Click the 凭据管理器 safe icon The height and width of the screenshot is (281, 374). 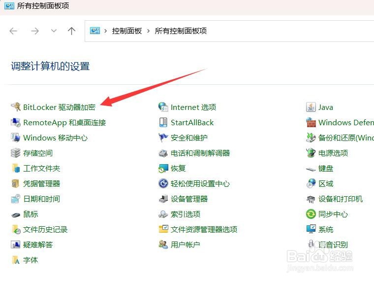click(16, 183)
